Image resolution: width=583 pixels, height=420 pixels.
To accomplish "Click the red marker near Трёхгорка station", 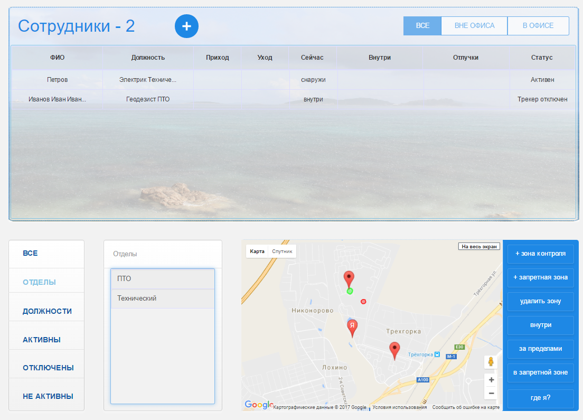I will tap(394, 351).
